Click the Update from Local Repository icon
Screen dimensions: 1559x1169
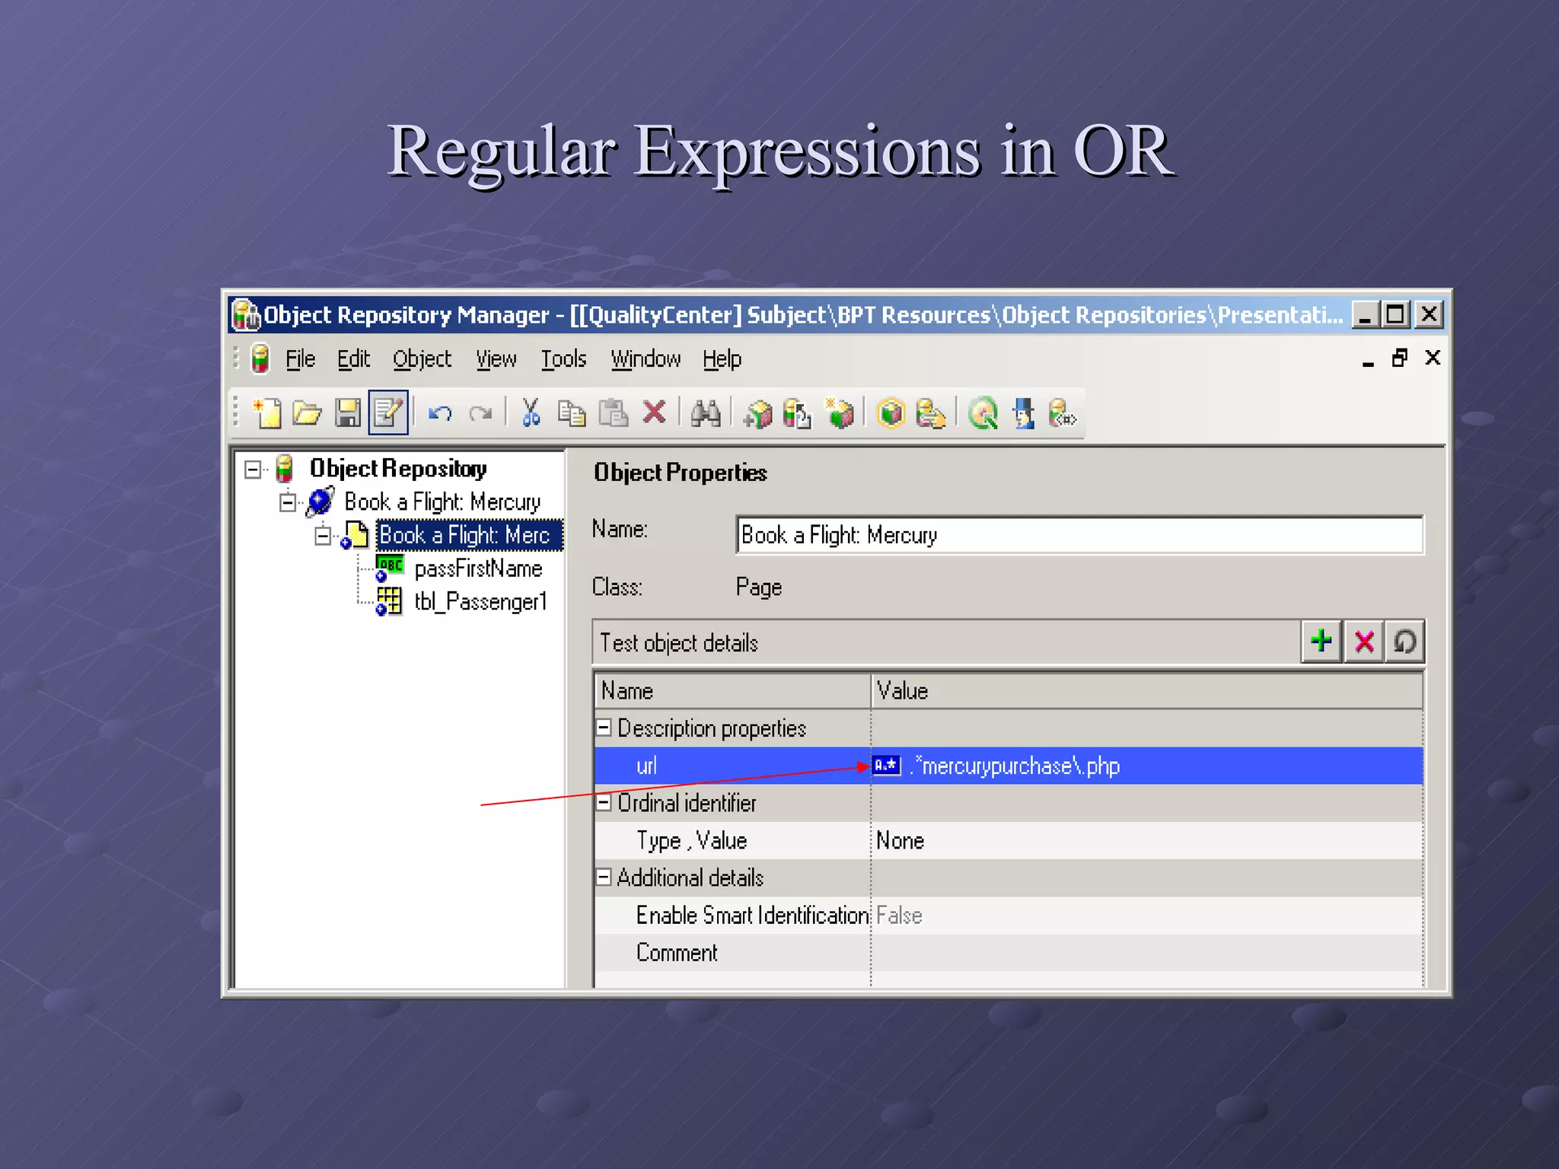tap(797, 414)
